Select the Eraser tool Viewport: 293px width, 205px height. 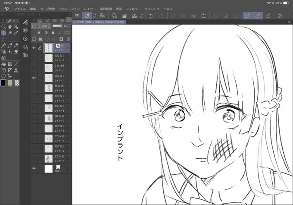click(x=16, y=52)
